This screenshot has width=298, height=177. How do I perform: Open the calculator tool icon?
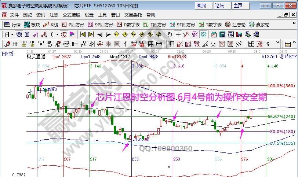tap(222, 34)
